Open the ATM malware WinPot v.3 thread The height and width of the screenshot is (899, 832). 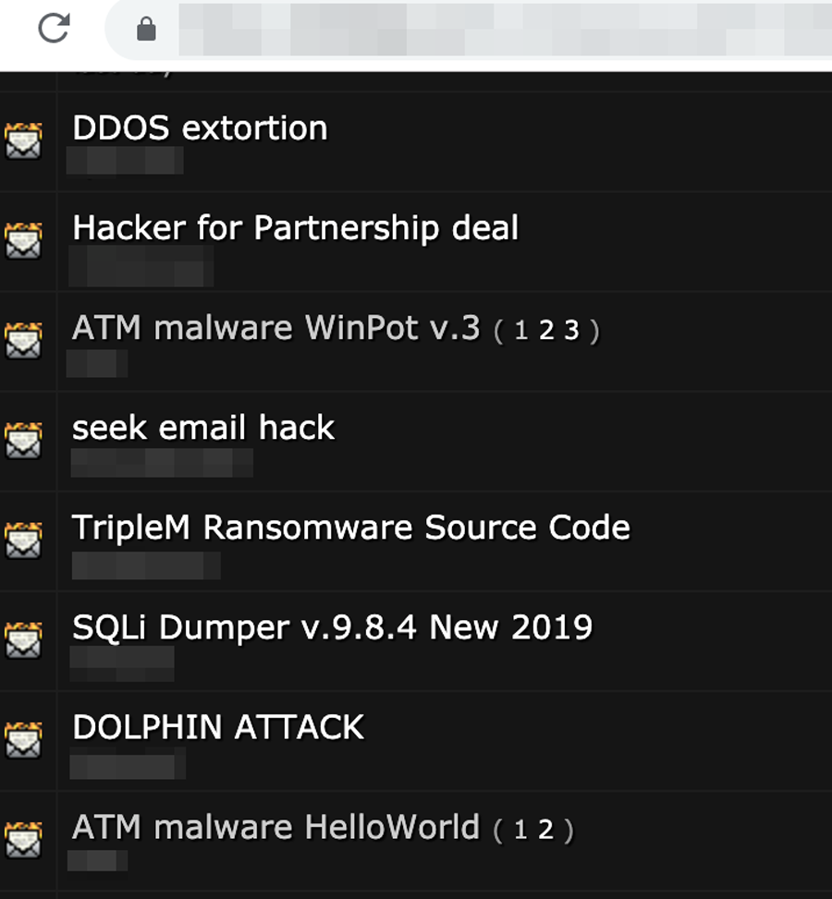(275, 328)
